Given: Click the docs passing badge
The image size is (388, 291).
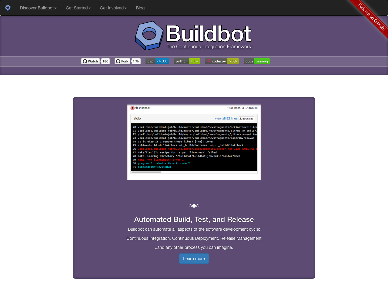Looking at the screenshot, I should click(256, 61).
